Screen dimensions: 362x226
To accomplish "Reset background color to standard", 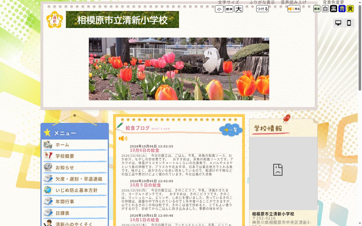I will 317,9.
